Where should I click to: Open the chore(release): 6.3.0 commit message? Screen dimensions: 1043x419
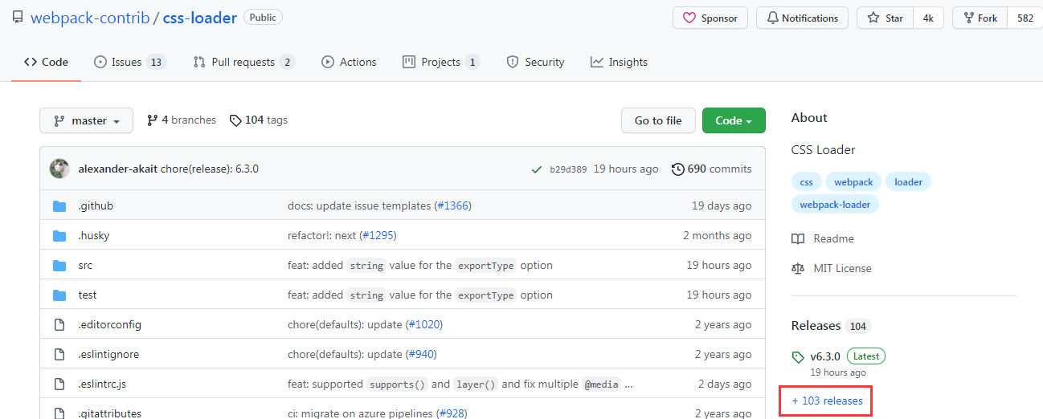[x=210, y=169]
